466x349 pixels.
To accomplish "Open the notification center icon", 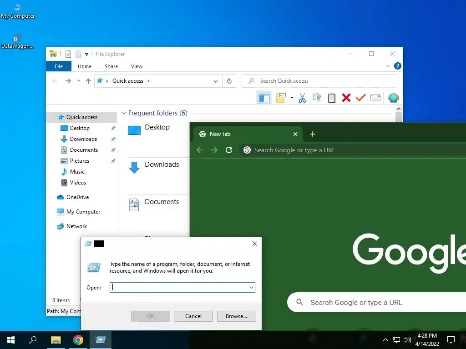I will [x=451, y=340].
